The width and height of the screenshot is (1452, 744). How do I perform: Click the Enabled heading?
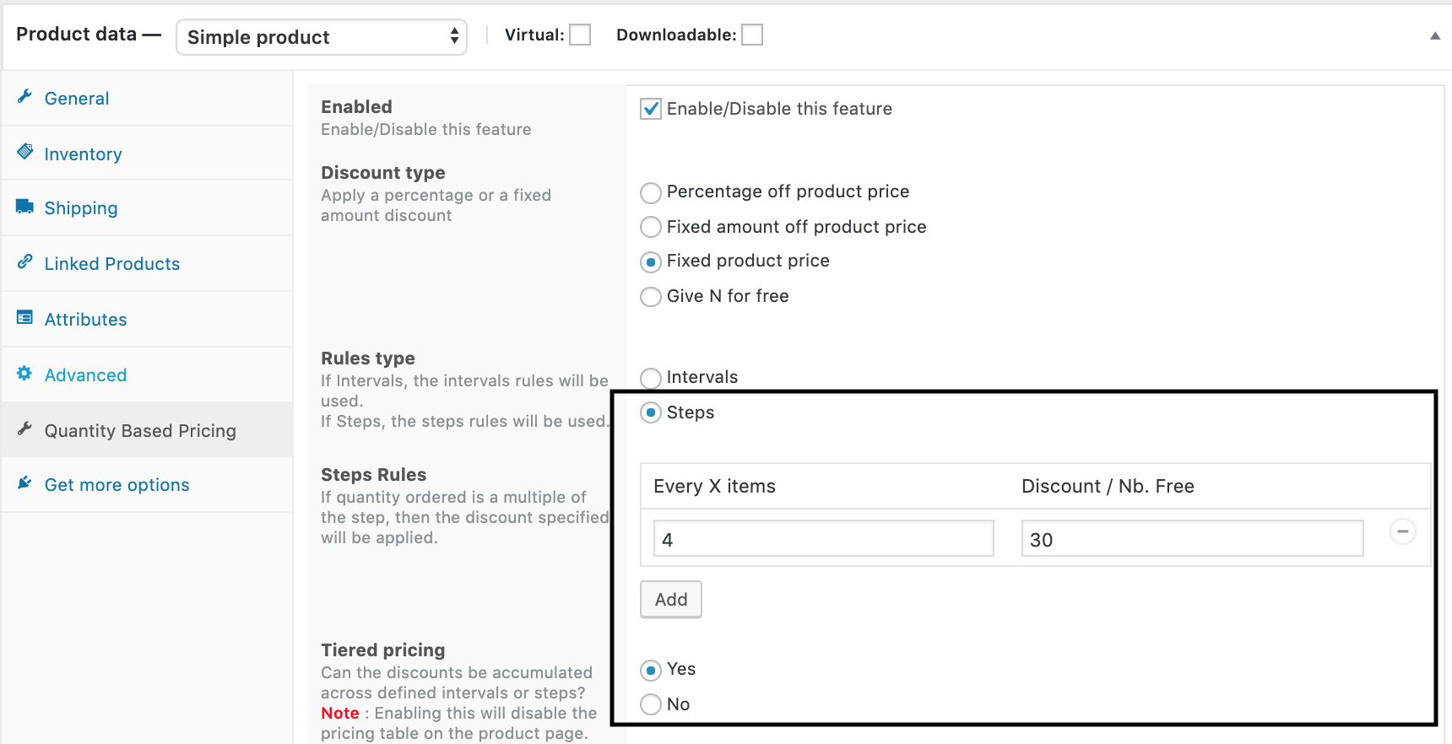coord(356,107)
